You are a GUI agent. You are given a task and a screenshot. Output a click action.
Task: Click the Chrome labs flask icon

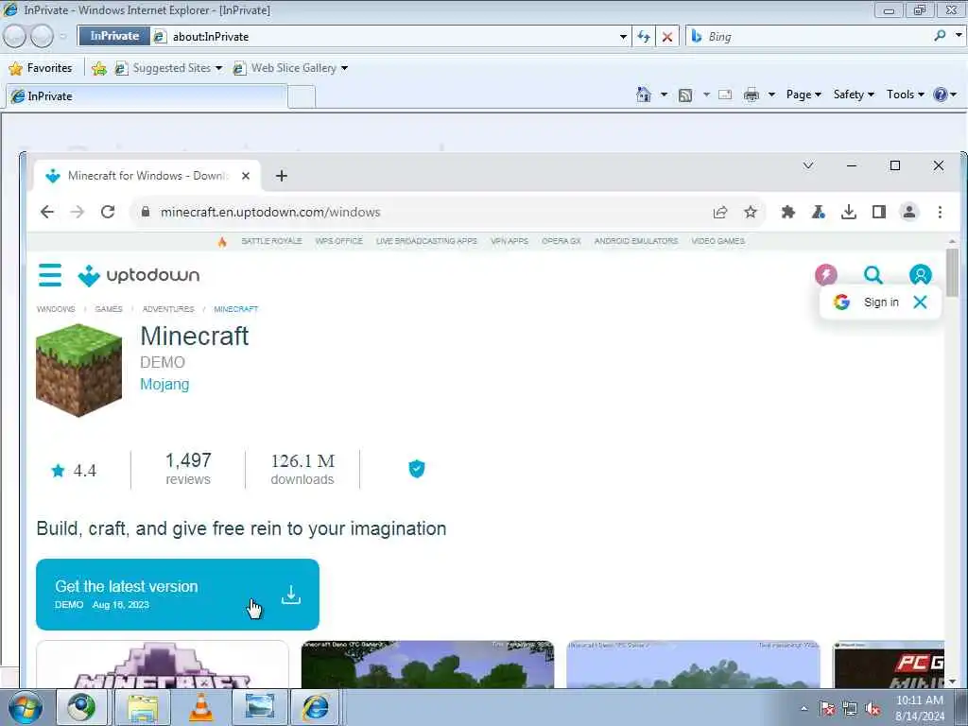(818, 213)
